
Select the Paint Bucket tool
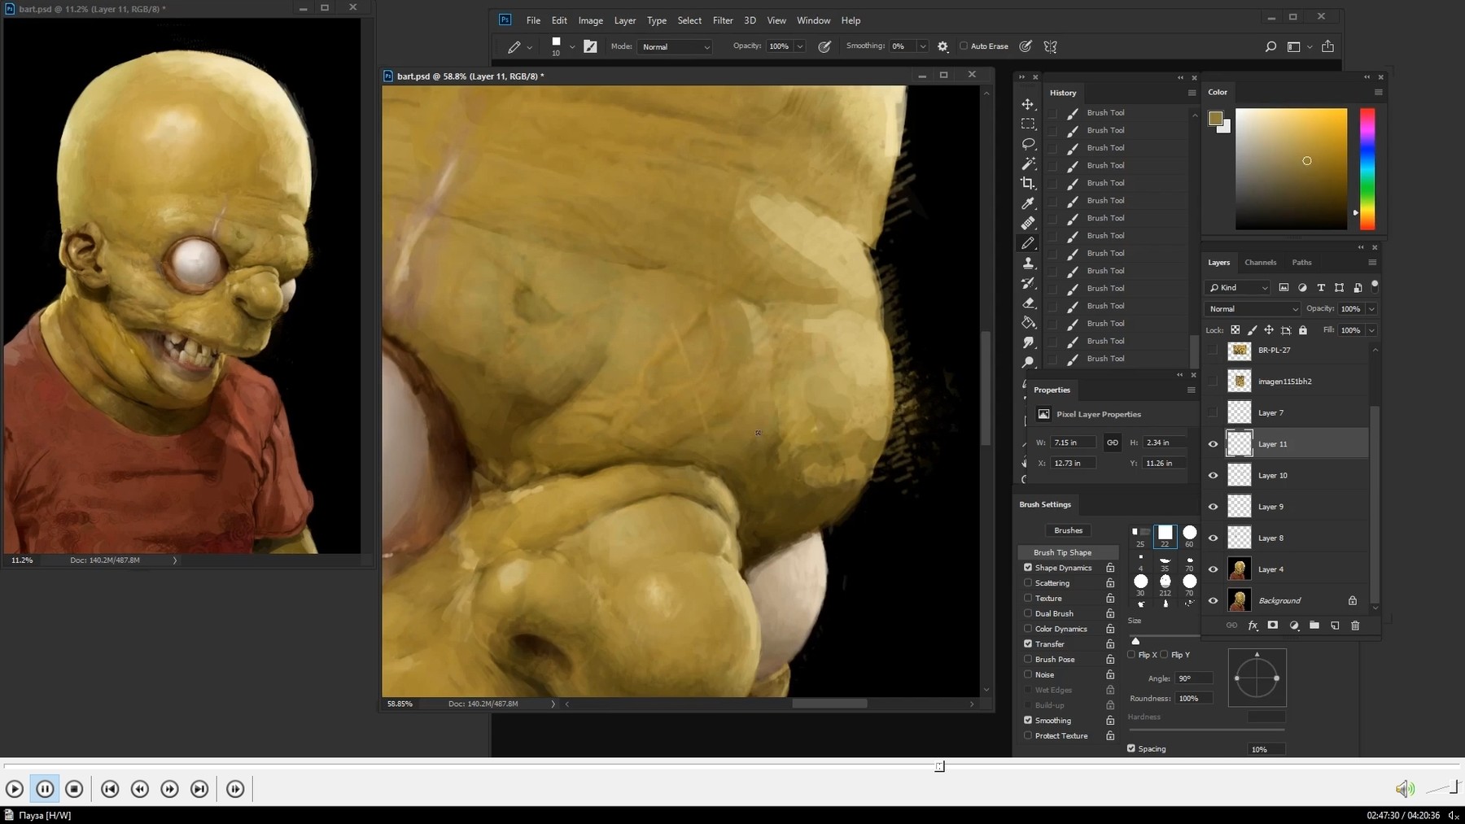pyautogui.click(x=1028, y=322)
